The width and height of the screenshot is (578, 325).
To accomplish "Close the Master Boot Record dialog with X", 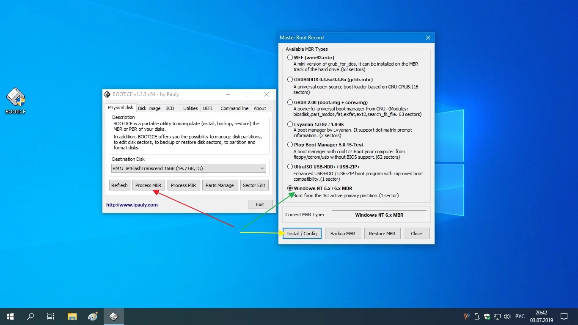I will point(428,38).
